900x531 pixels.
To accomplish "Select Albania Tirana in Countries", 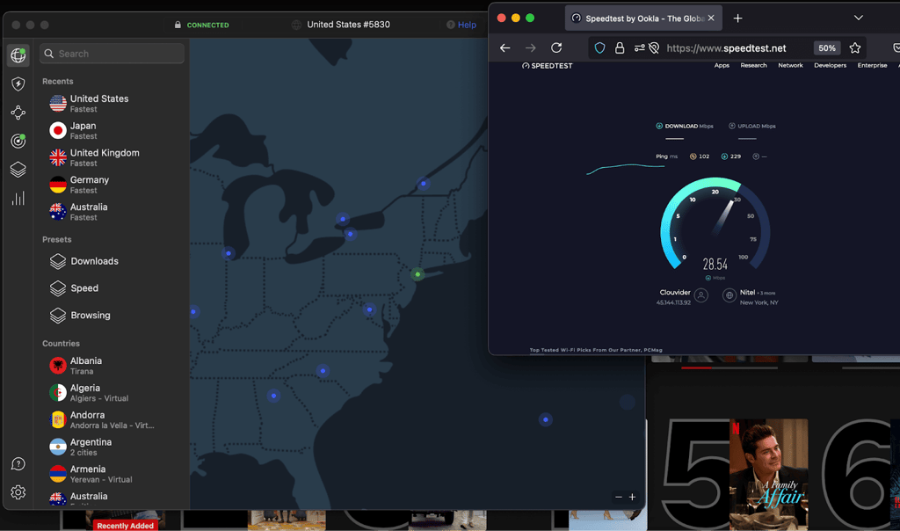I will tap(112, 366).
